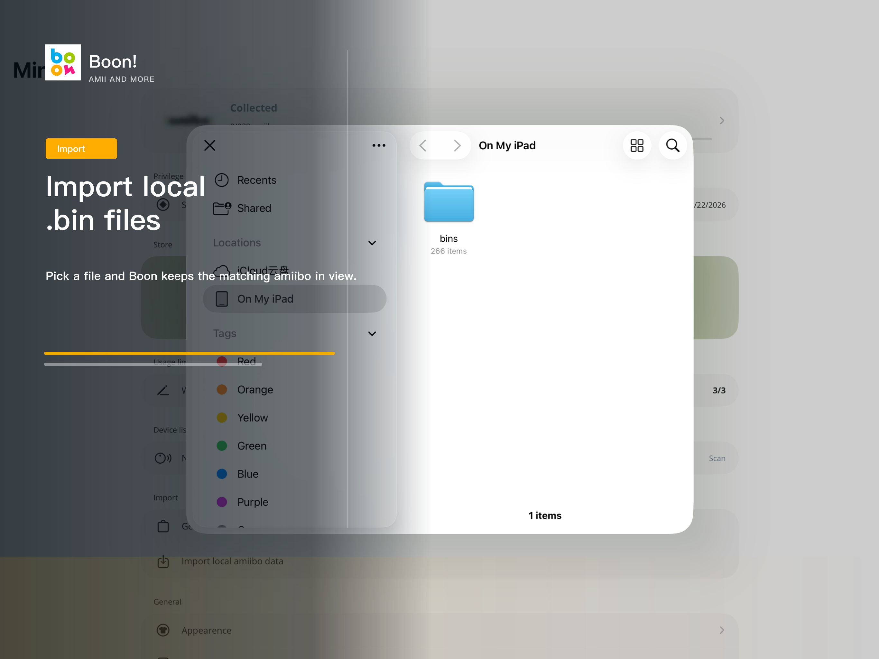Collapse the Locations section
879x659 pixels.
pyautogui.click(x=372, y=243)
